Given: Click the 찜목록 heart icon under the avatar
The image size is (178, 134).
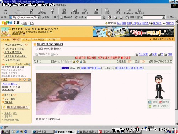Looking at the screenshot, I should click(161, 102).
